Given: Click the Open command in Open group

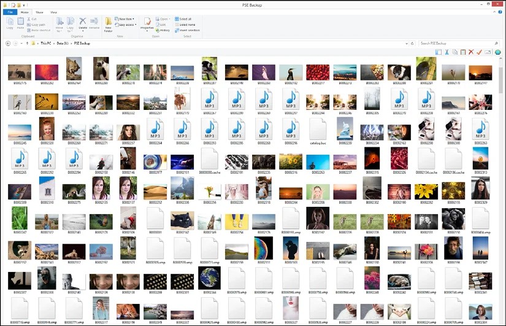Looking at the screenshot, I should click(x=162, y=19).
